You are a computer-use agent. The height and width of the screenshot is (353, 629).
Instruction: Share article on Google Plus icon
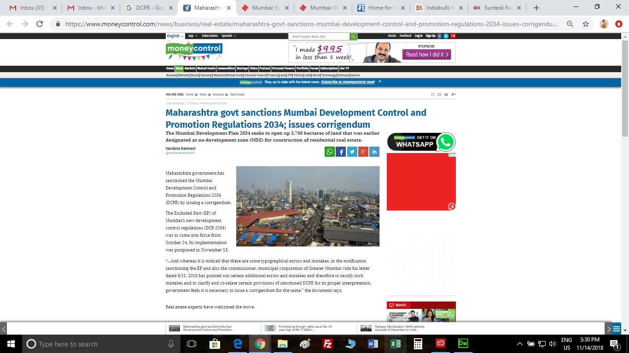pos(363,152)
